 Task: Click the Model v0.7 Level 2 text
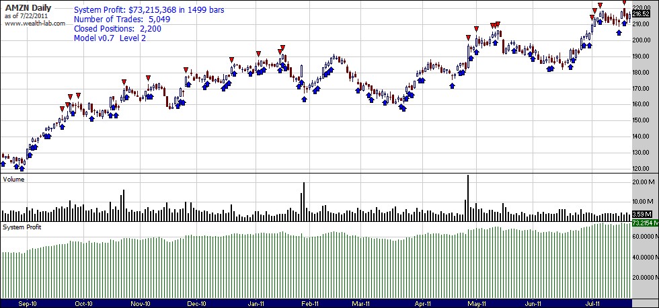(110, 38)
